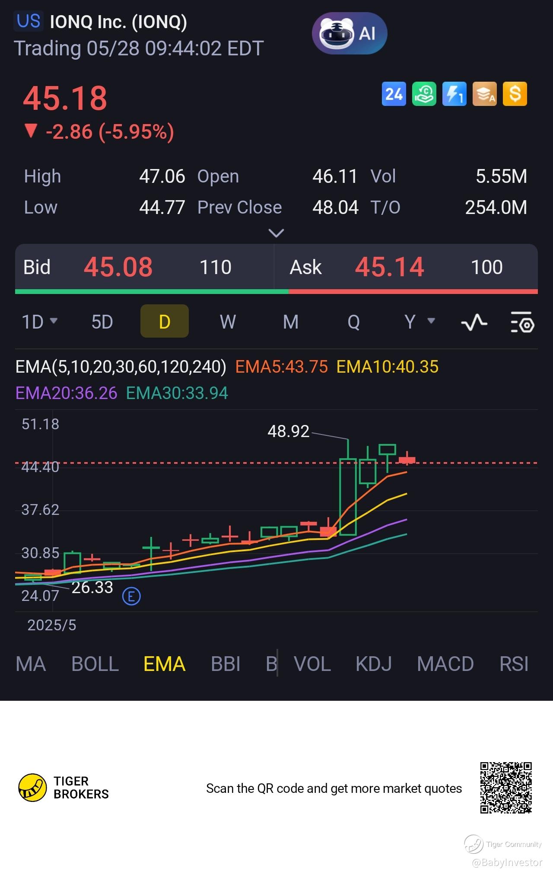The image size is (553, 875).
Task: Select the BOLL indicator
Action: 95,664
